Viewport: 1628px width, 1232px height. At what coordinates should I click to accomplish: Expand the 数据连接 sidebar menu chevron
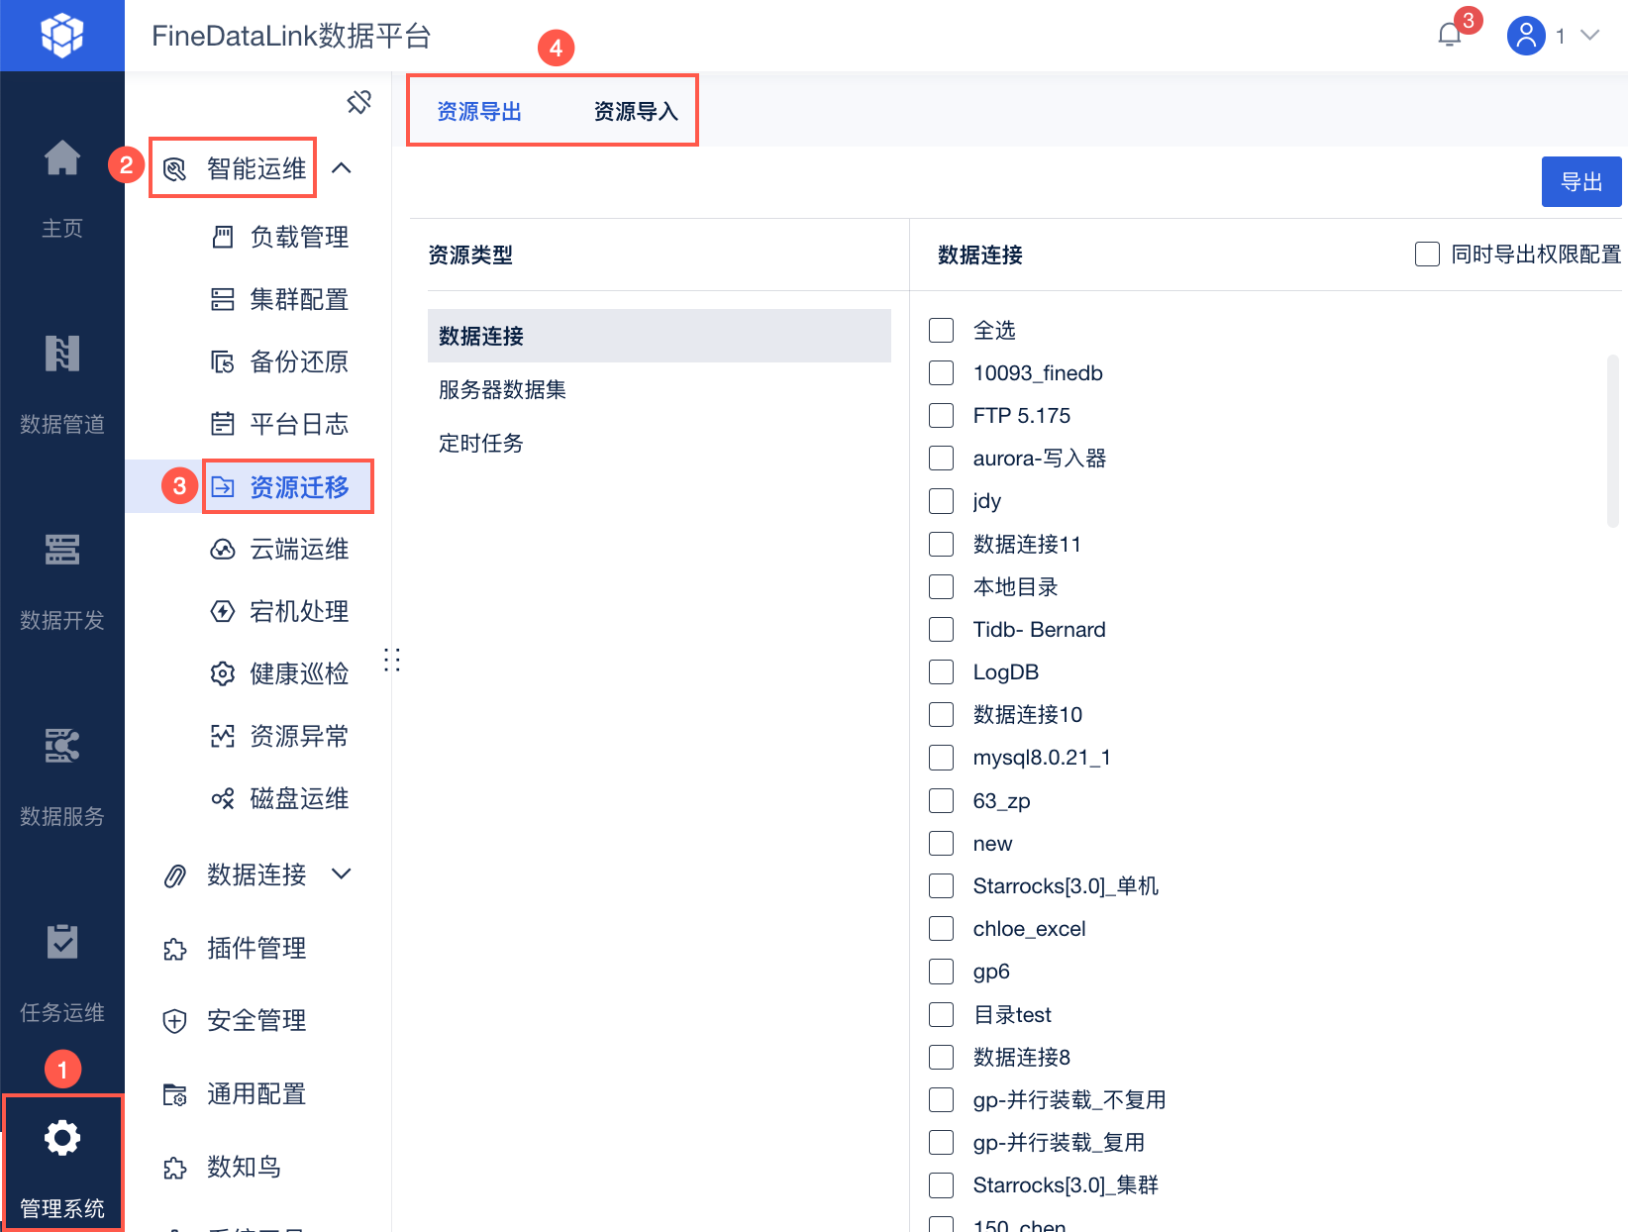click(x=342, y=873)
